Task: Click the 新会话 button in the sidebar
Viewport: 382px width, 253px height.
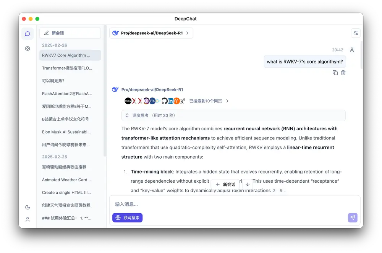Action: (70, 33)
